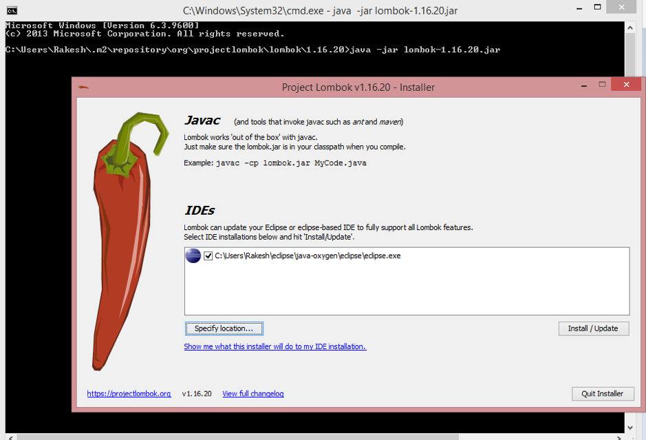Click the Project Lombok v1.16.20 - Installer title
Viewport: 646px width, 440px height.
tap(358, 87)
